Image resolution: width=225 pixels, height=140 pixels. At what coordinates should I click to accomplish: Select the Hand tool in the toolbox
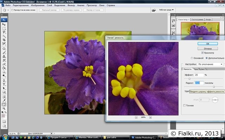pos(4,104)
